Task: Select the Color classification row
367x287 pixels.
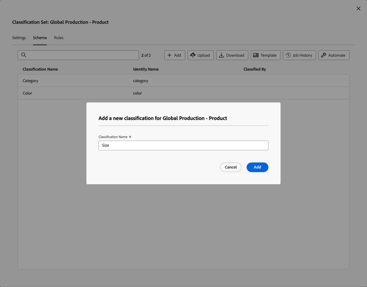Action: pyautogui.click(x=183, y=93)
